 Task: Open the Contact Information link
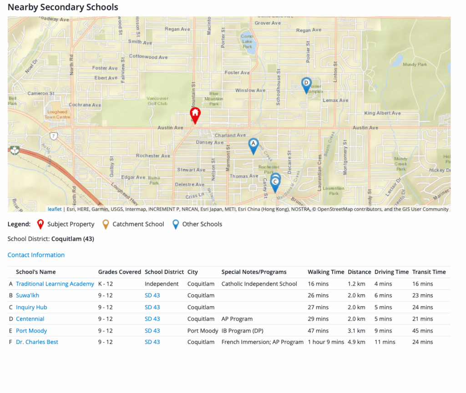pyautogui.click(x=36, y=255)
